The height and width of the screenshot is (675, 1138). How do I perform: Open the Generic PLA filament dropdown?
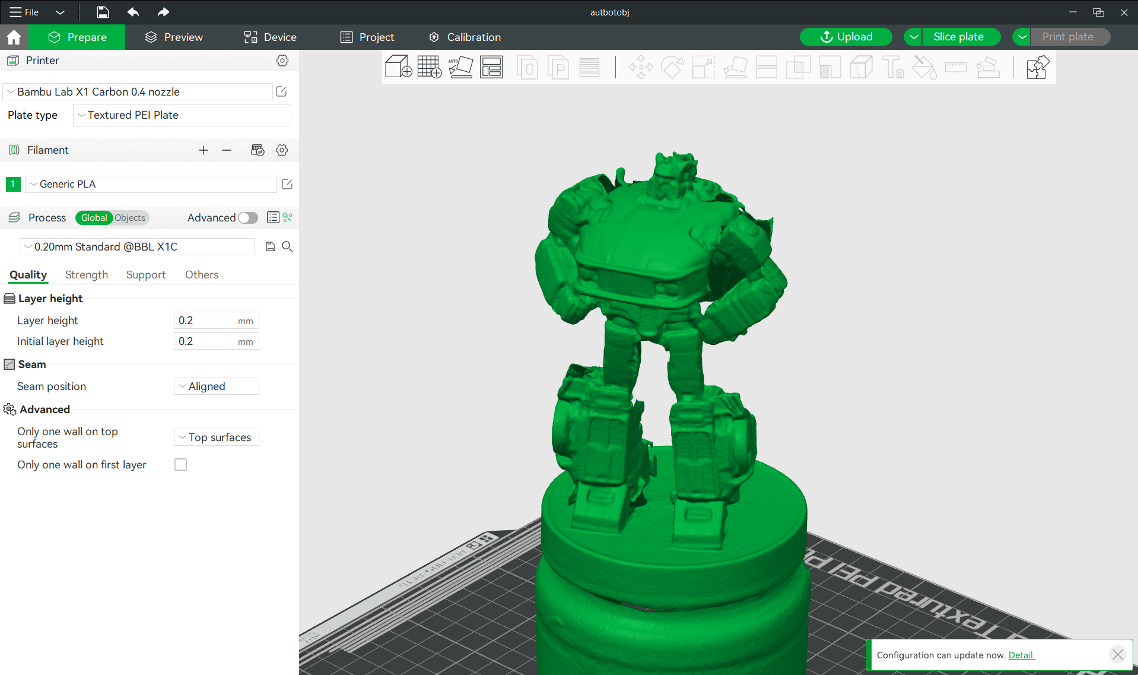click(x=151, y=184)
